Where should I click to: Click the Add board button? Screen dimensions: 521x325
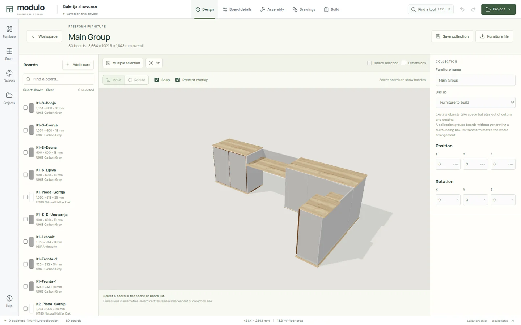tap(78, 65)
